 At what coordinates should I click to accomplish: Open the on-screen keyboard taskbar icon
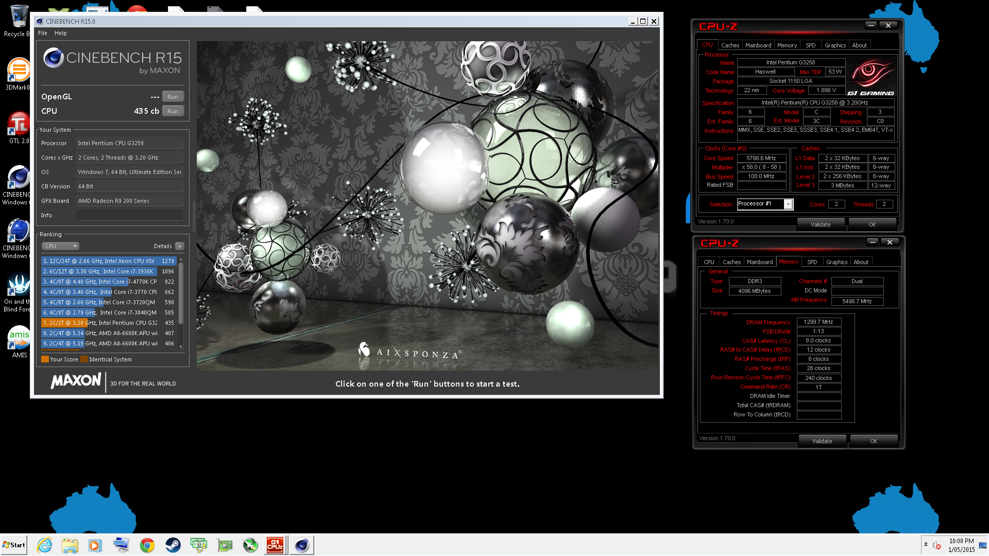(x=121, y=545)
